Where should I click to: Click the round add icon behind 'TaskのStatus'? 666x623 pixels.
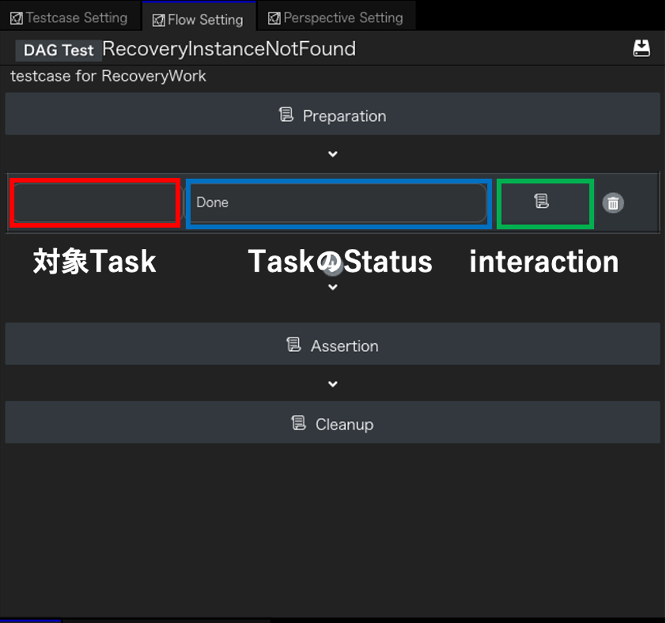334,267
